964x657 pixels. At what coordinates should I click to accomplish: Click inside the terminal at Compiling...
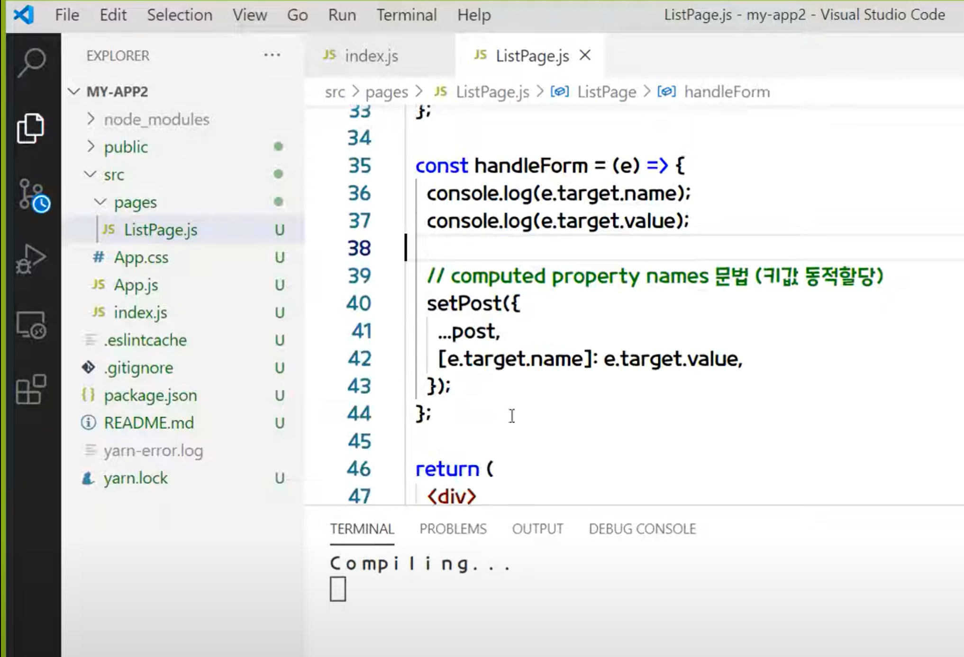[420, 564]
